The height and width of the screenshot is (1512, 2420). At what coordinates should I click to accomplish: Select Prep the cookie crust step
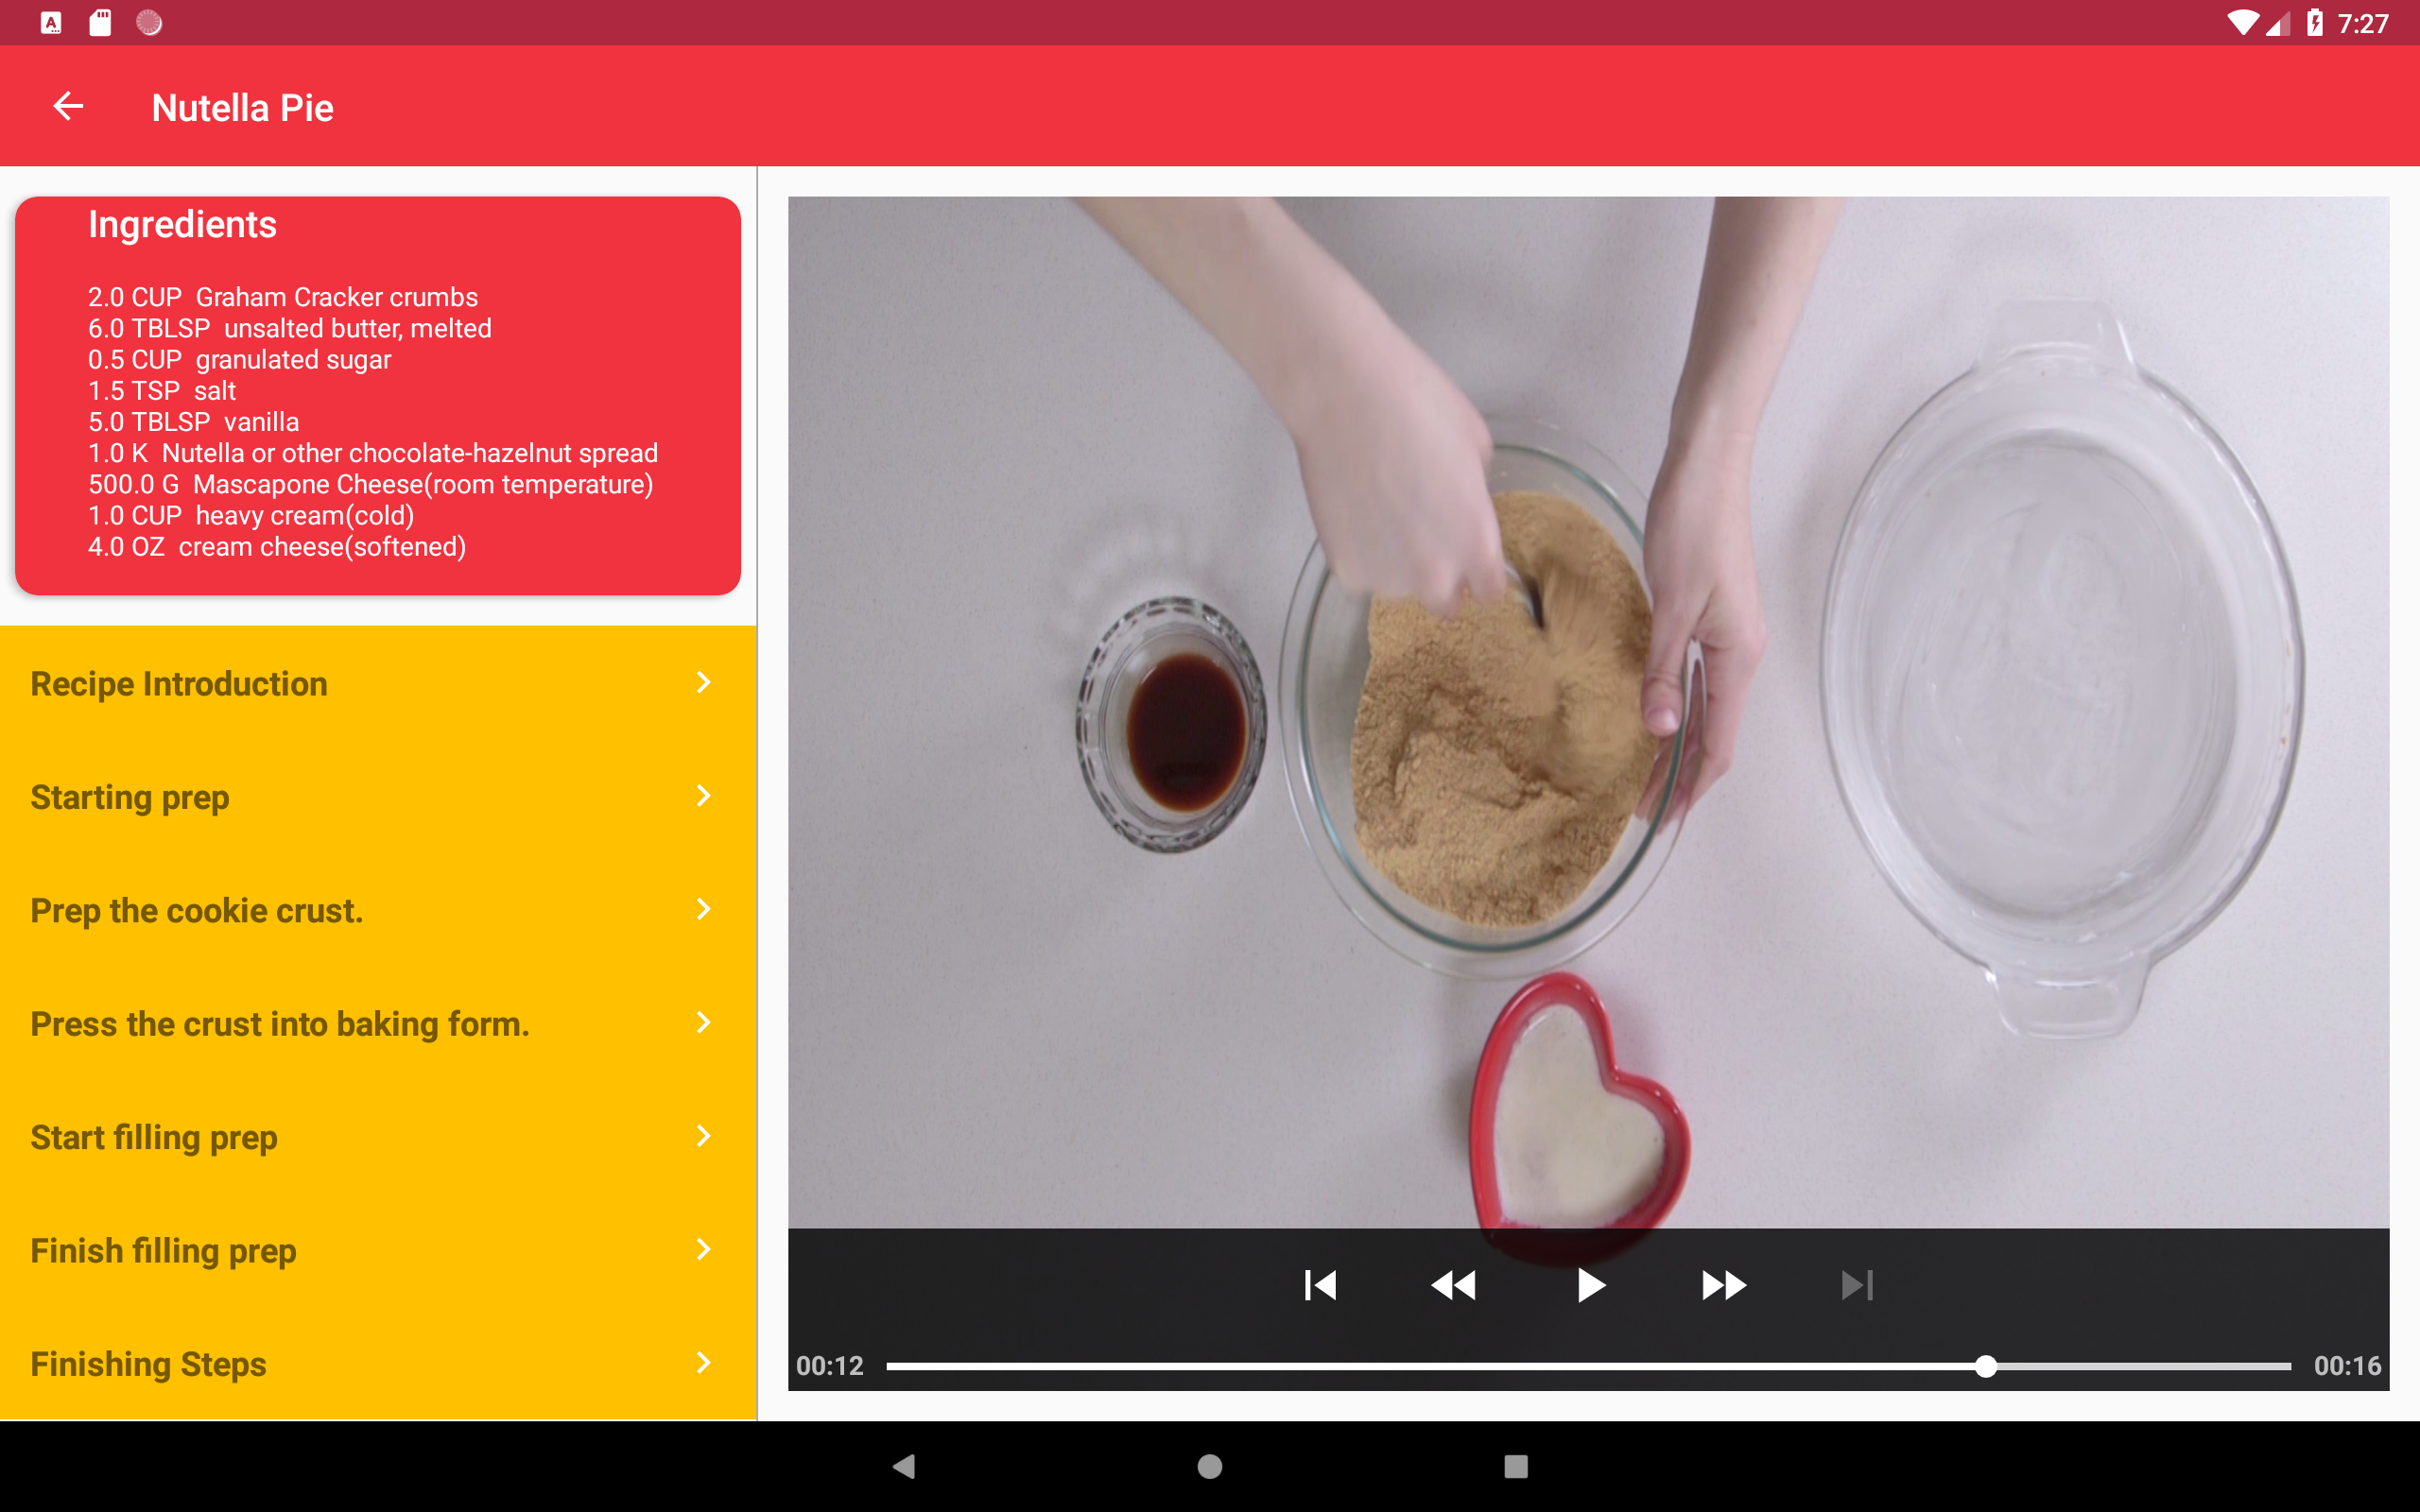[x=197, y=911]
